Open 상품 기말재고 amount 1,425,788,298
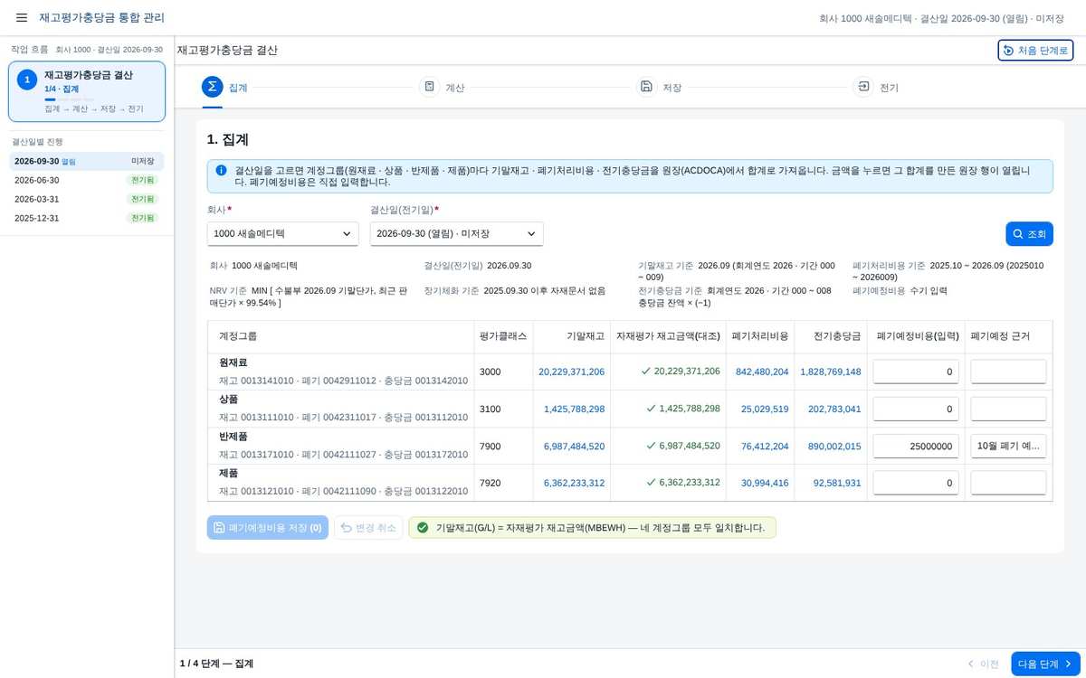The width and height of the screenshot is (1086, 678). pos(574,409)
